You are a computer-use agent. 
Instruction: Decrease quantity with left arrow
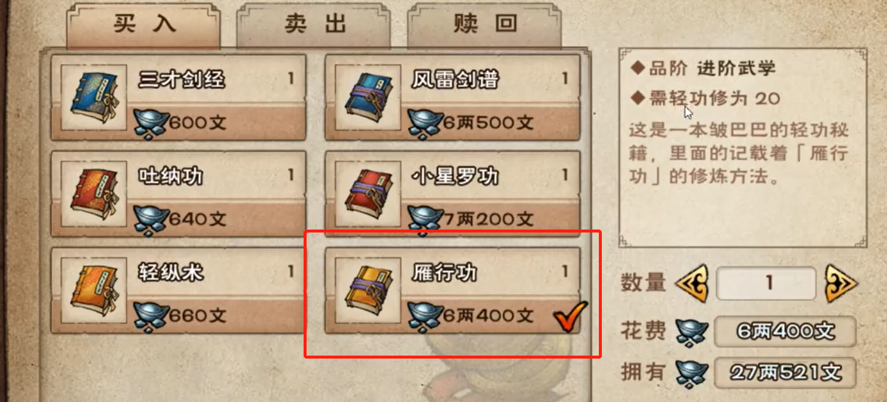coord(691,283)
